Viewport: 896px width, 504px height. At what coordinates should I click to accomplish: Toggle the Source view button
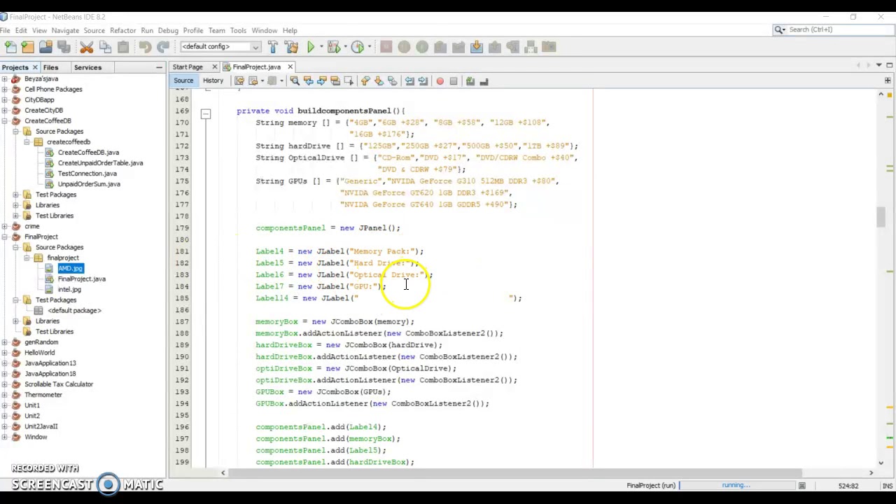click(x=183, y=80)
